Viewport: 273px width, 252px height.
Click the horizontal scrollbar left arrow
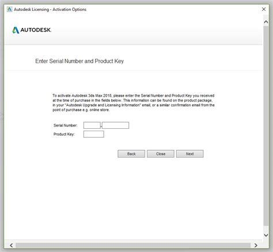12,245
